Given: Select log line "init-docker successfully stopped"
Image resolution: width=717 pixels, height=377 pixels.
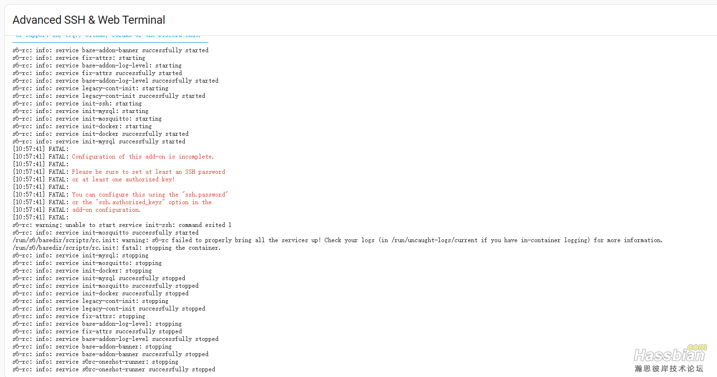Looking at the screenshot, I should pos(101,293).
